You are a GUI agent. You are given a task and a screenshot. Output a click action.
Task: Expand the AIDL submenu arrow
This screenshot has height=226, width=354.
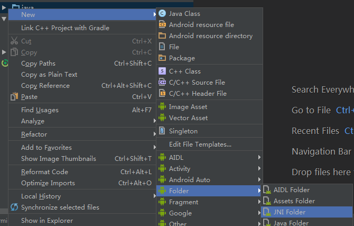coord(259,157)
